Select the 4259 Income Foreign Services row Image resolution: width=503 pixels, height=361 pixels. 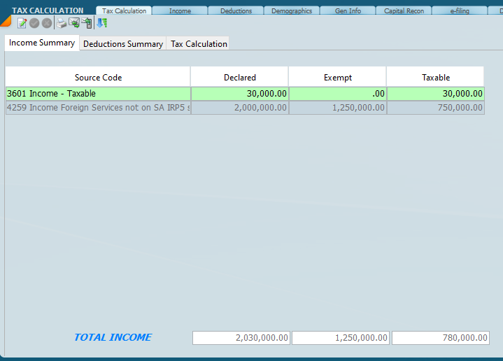[98, 108]
